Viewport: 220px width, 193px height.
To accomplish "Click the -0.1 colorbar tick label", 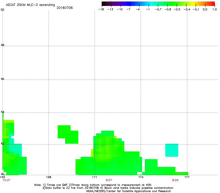I will pos(196,10).
